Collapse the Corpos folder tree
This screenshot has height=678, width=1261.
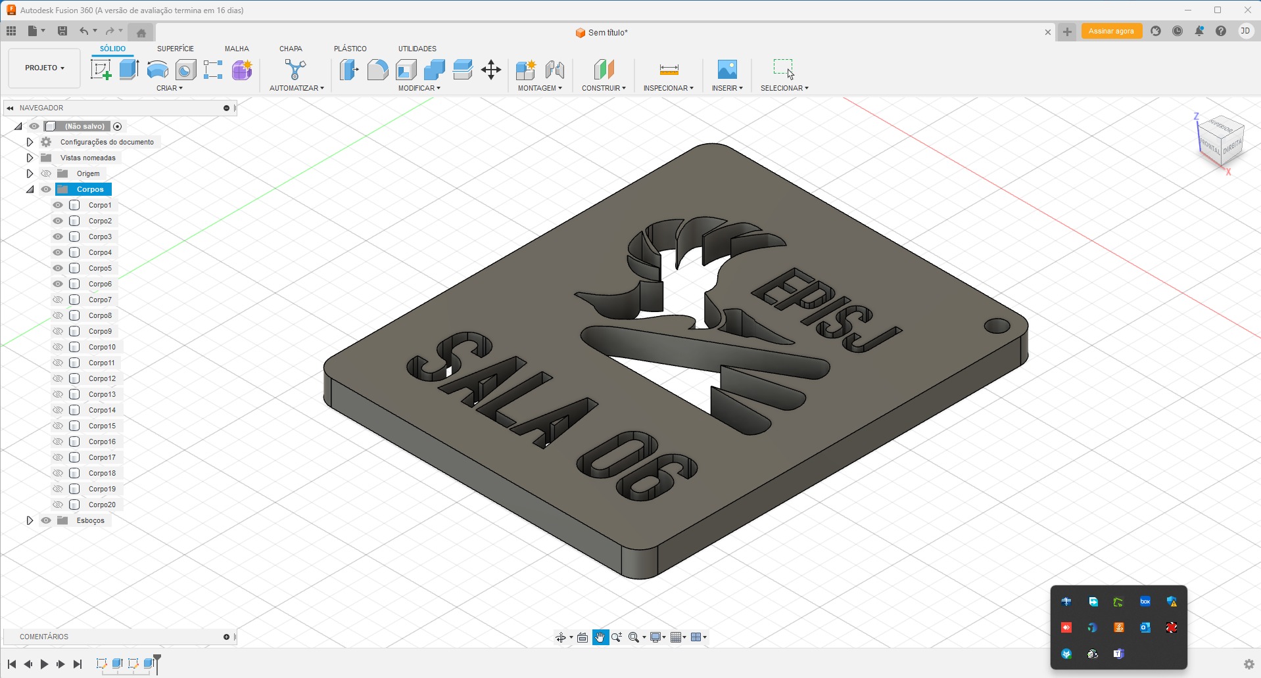pos(30,189)
